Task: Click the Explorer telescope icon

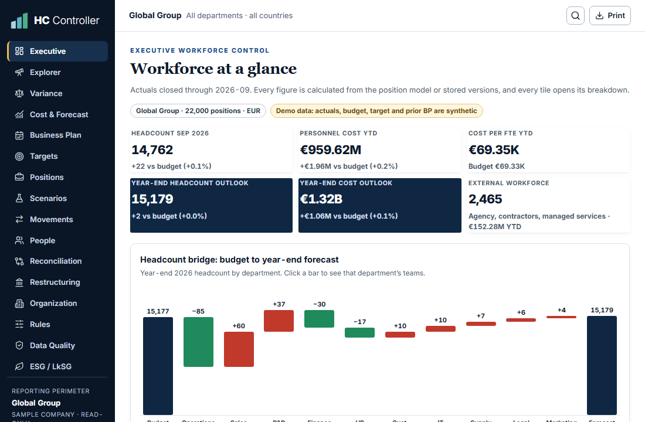Action: [x=19, y=73]
